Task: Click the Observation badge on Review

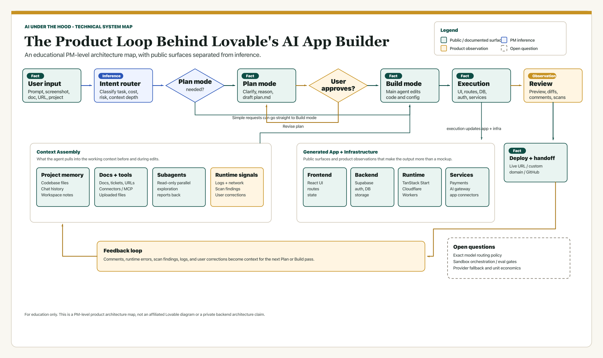Action: pyautogui.click(x=542, y=76)
